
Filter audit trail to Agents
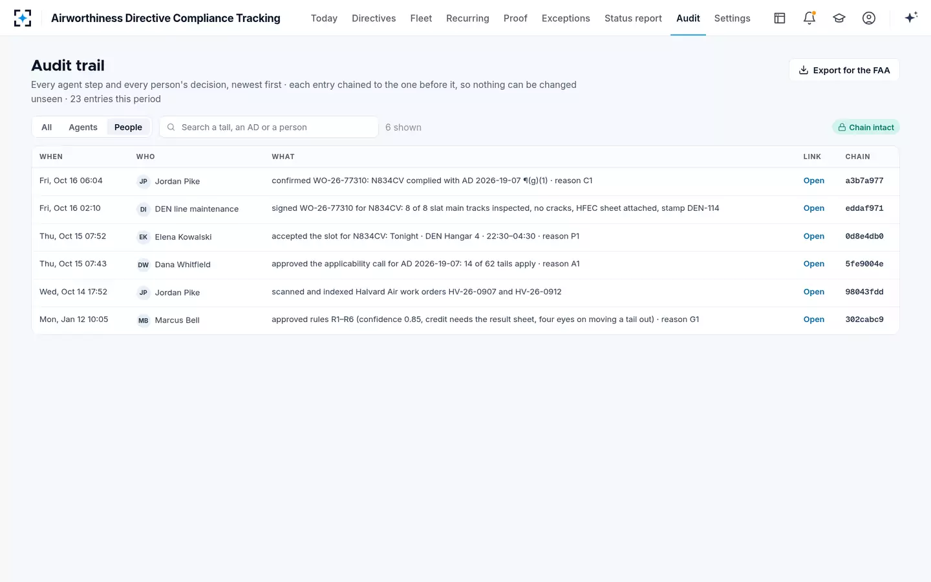[83, 127]
